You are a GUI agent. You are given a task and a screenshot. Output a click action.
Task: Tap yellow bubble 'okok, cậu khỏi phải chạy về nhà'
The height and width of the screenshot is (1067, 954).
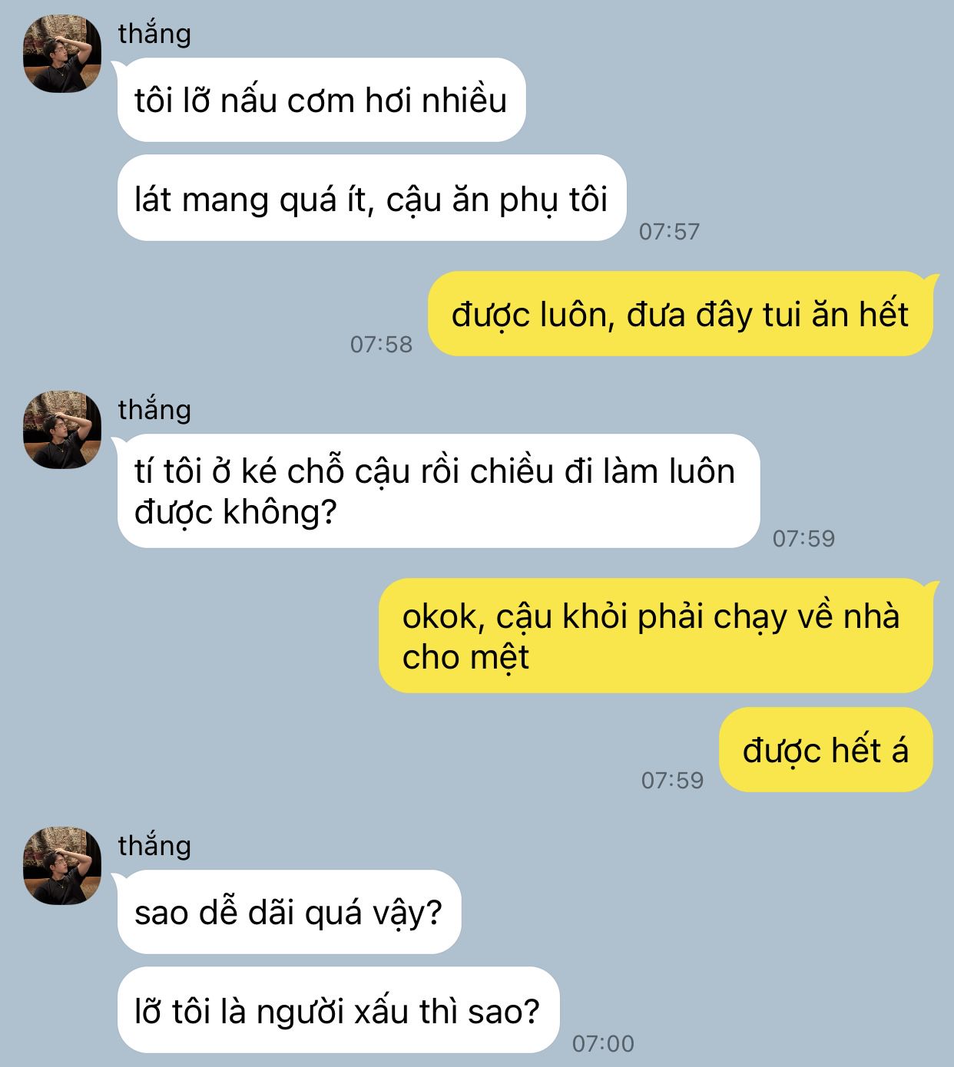[x=656, y=636]
